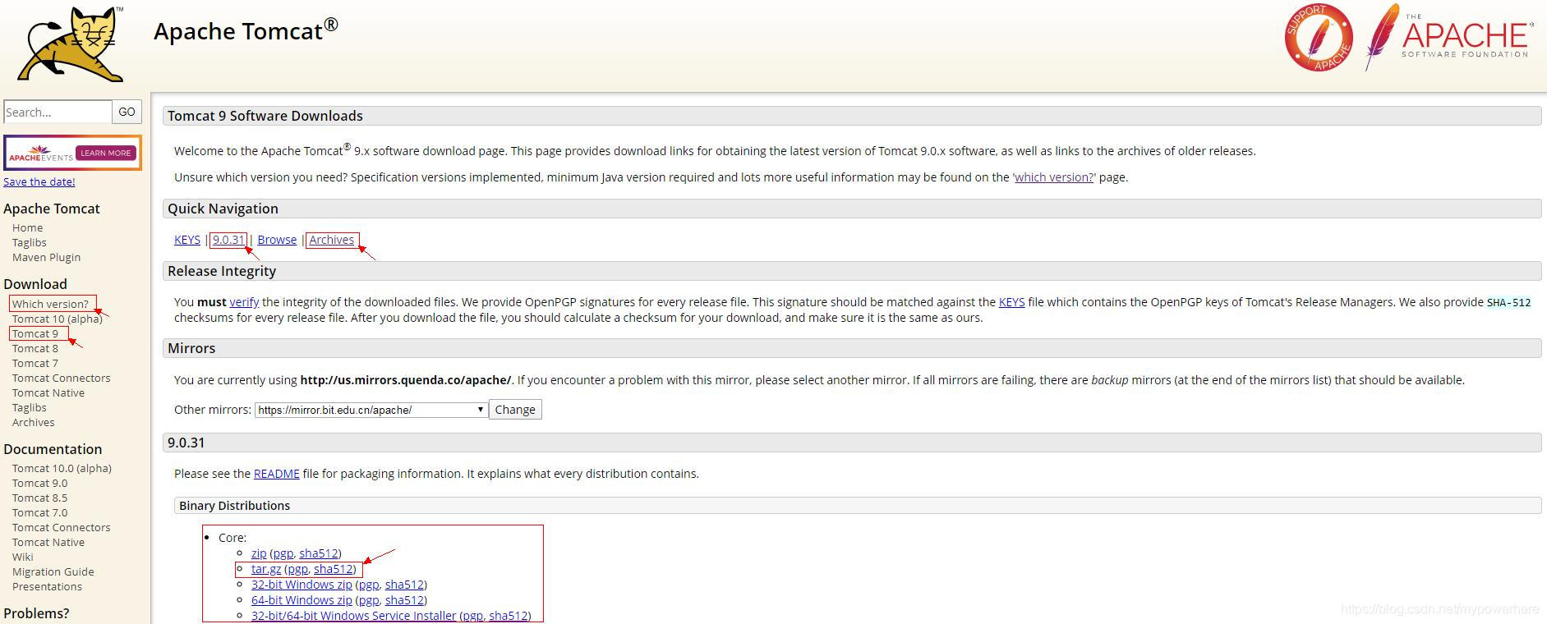Image resolution: width=1547 pixels, height=624 pixels.
Task: Open Tomcat Native under Download
Action: 48,392
